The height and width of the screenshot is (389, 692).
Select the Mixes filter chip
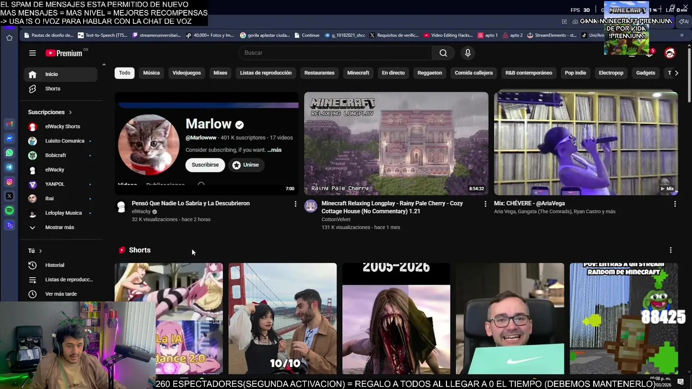(x=220, y=73)
